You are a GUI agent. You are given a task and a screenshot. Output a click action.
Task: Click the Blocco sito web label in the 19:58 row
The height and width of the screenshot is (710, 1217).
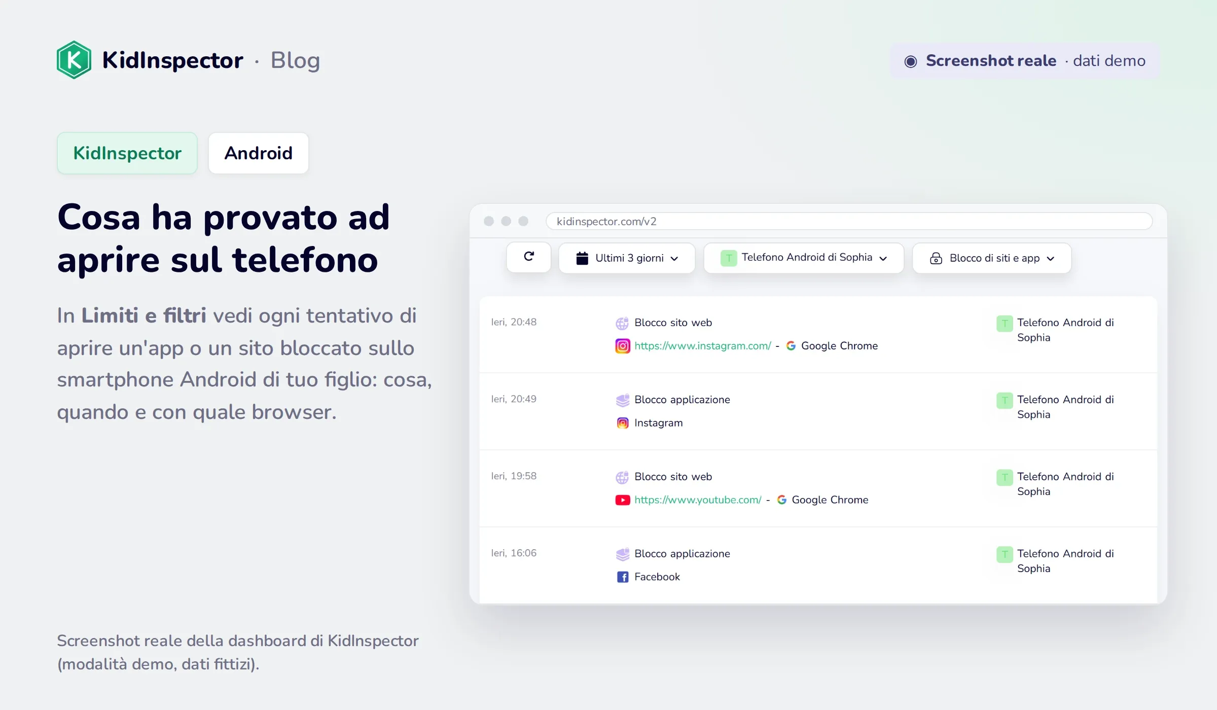tap(673, 477)
